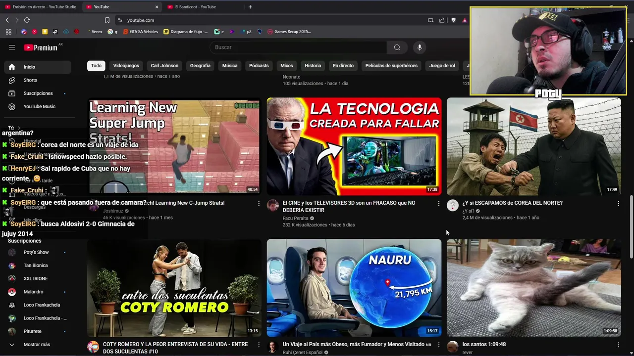
Task: Select the Mixes filter chip
Action: (x=287, y=66)
